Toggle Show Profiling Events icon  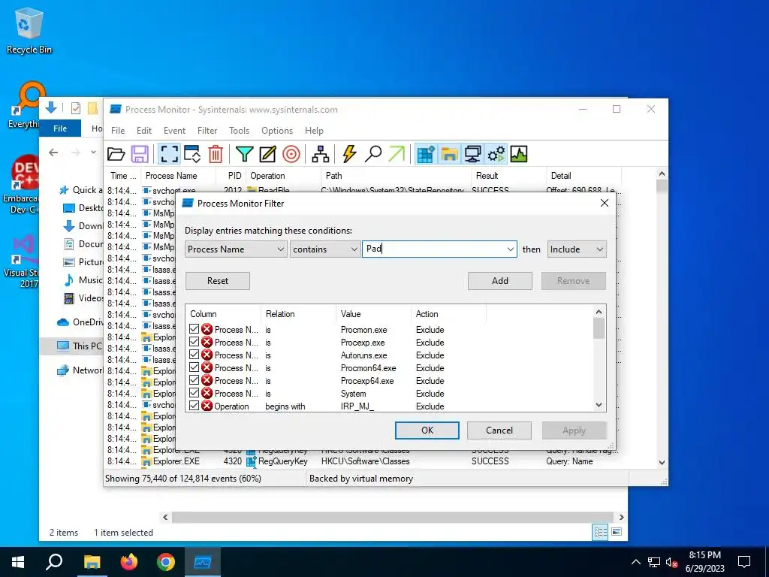pos(519,154)
